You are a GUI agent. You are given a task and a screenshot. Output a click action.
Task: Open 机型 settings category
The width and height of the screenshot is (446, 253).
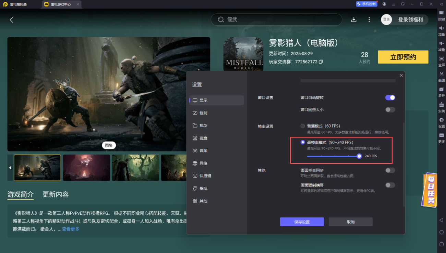[x=217, y=125]
